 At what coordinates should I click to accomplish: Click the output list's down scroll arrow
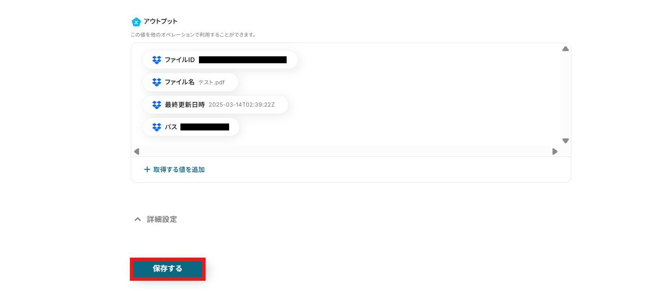(565, 141)
